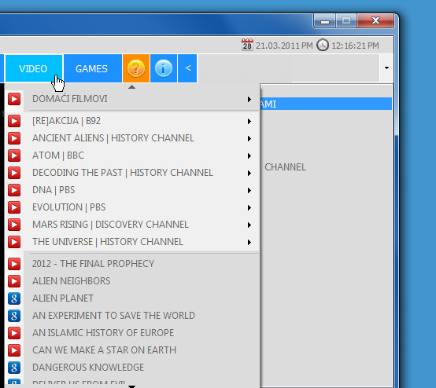
Task: Expand the DOMAĆI FILMOVI submenu arrow
Action: pyautogui.click(x=249, y=99)
